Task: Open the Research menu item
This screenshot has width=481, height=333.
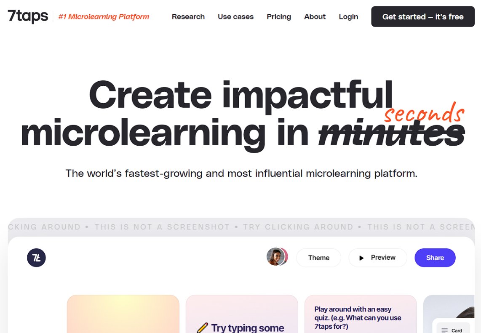Action: point(188,16)
